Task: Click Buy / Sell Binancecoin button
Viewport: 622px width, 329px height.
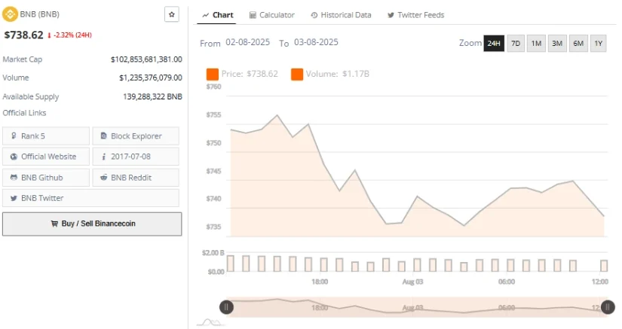Action: coord(92,224)
